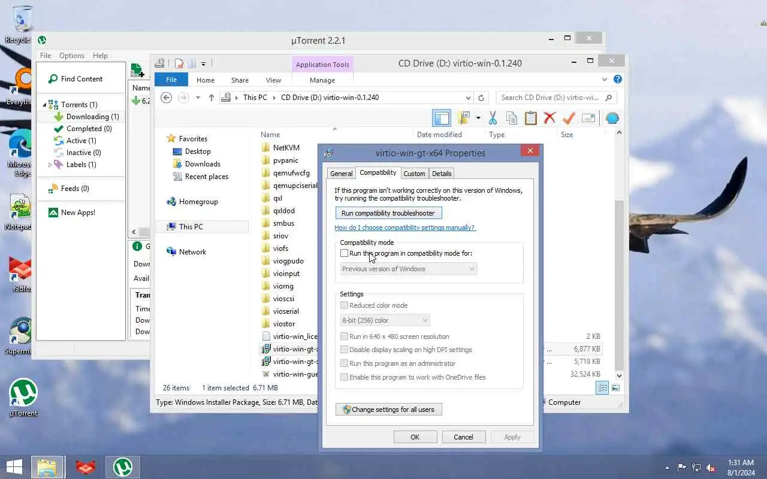This screenshot has width=767, height=479.
Task: Click the µTorrent taskbar icon
Action: (x=123, y=467)
